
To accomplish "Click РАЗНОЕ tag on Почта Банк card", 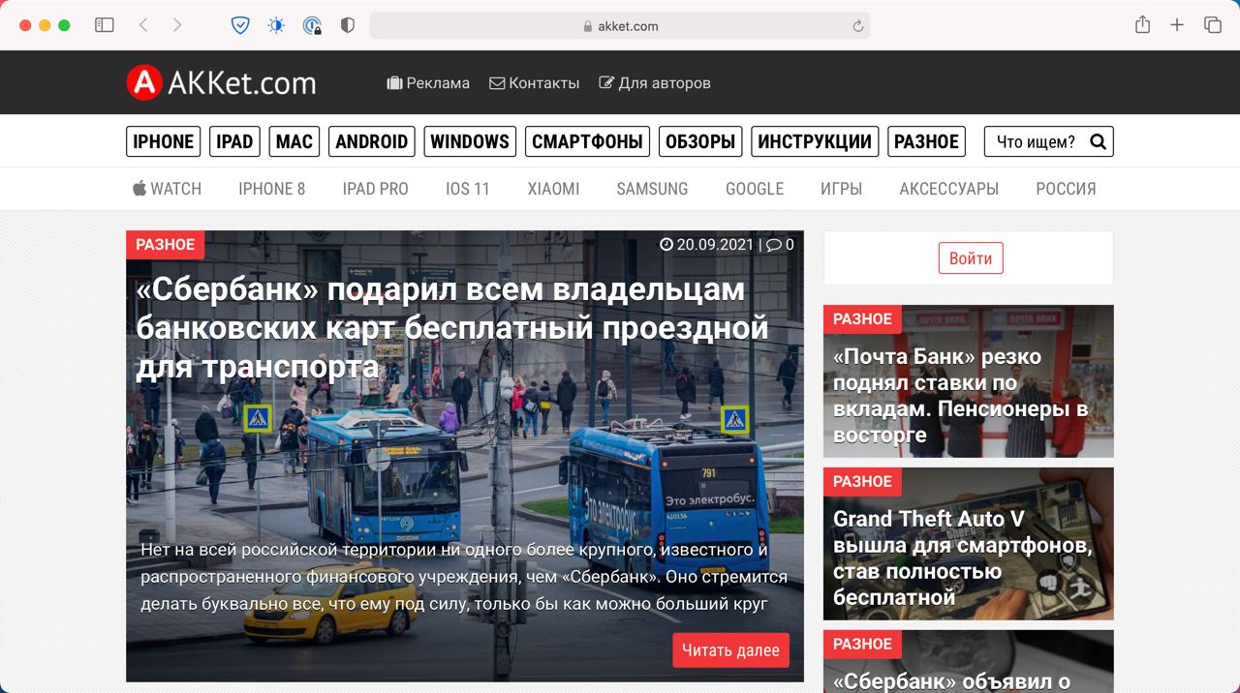I will (862, 319).
